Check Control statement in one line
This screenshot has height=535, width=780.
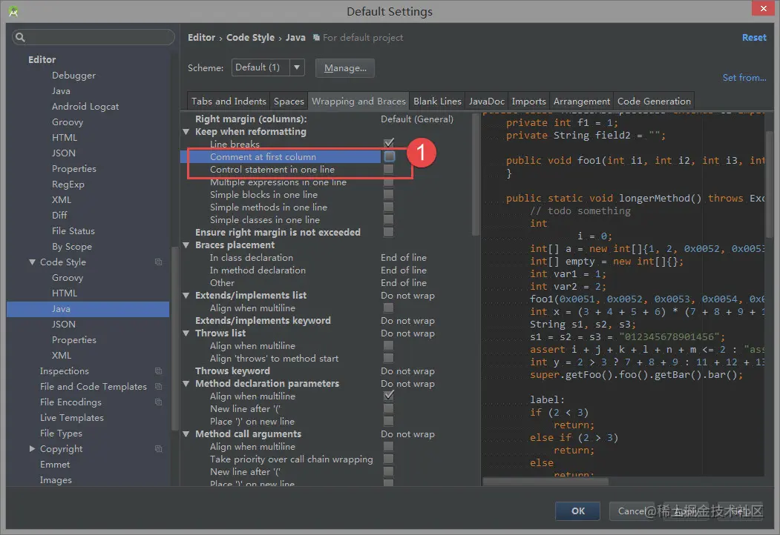pyautogui.click(x=389, y=170)
